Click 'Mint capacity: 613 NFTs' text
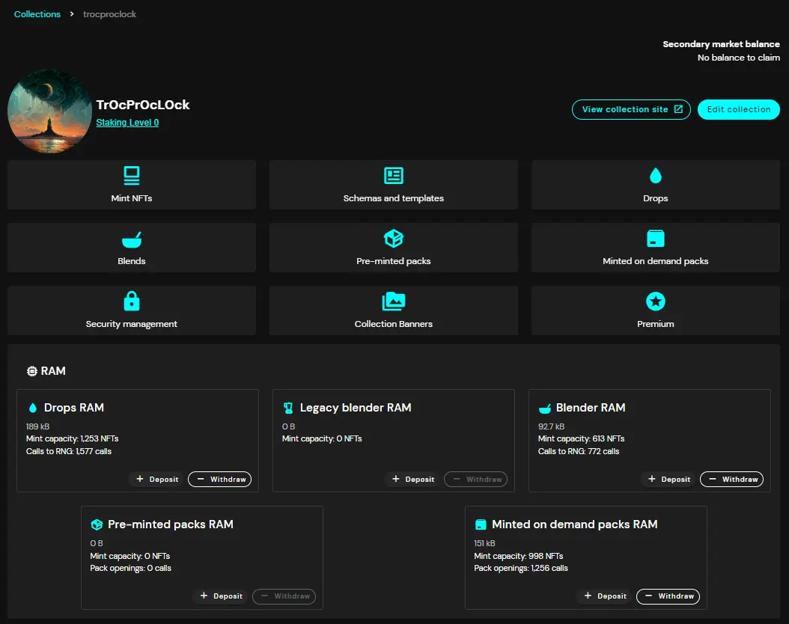This screenshot has height=624, width=789. (x=581, y=438)
